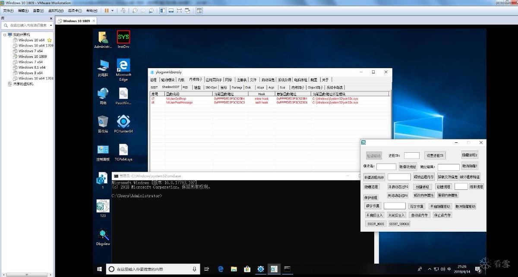
Task: Open Edge from the VM taskbar
Action: (x=221, y=269)
